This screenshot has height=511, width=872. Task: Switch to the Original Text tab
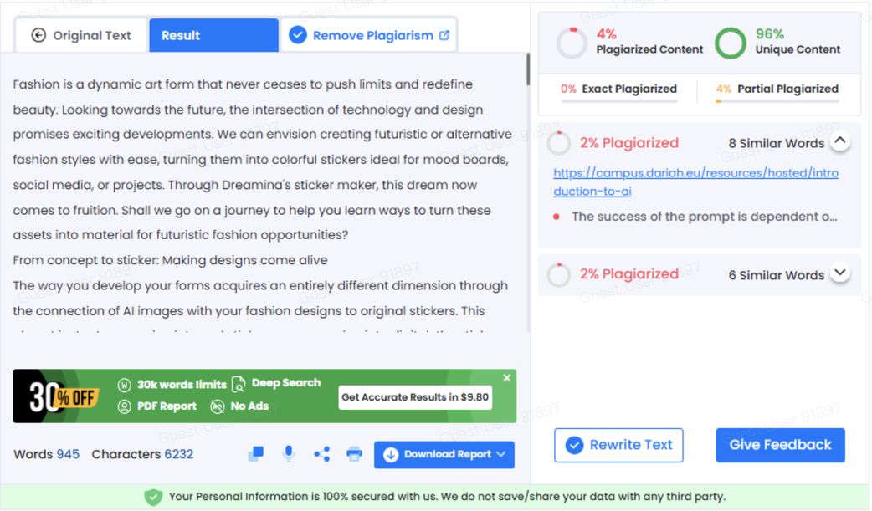click(82, 35)
